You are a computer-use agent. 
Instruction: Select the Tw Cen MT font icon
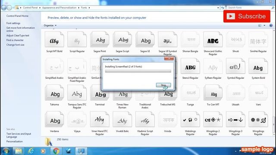coord(213,93)
